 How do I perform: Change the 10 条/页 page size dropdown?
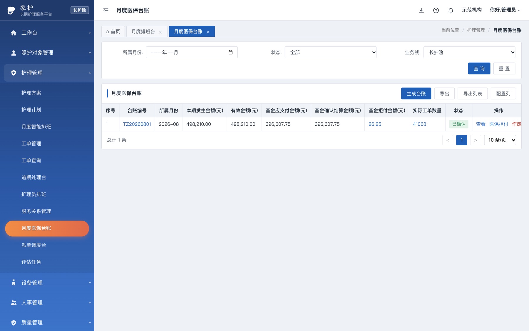click(500, 140)
